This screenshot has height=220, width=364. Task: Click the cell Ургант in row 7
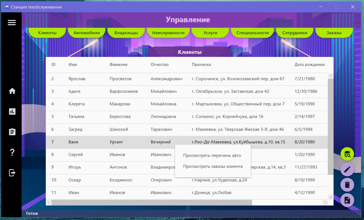tap(116, 142)
